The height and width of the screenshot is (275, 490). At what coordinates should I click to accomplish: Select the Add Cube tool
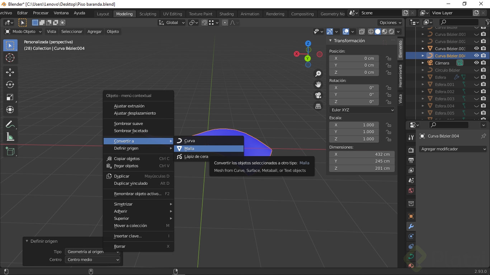(10, 151)
